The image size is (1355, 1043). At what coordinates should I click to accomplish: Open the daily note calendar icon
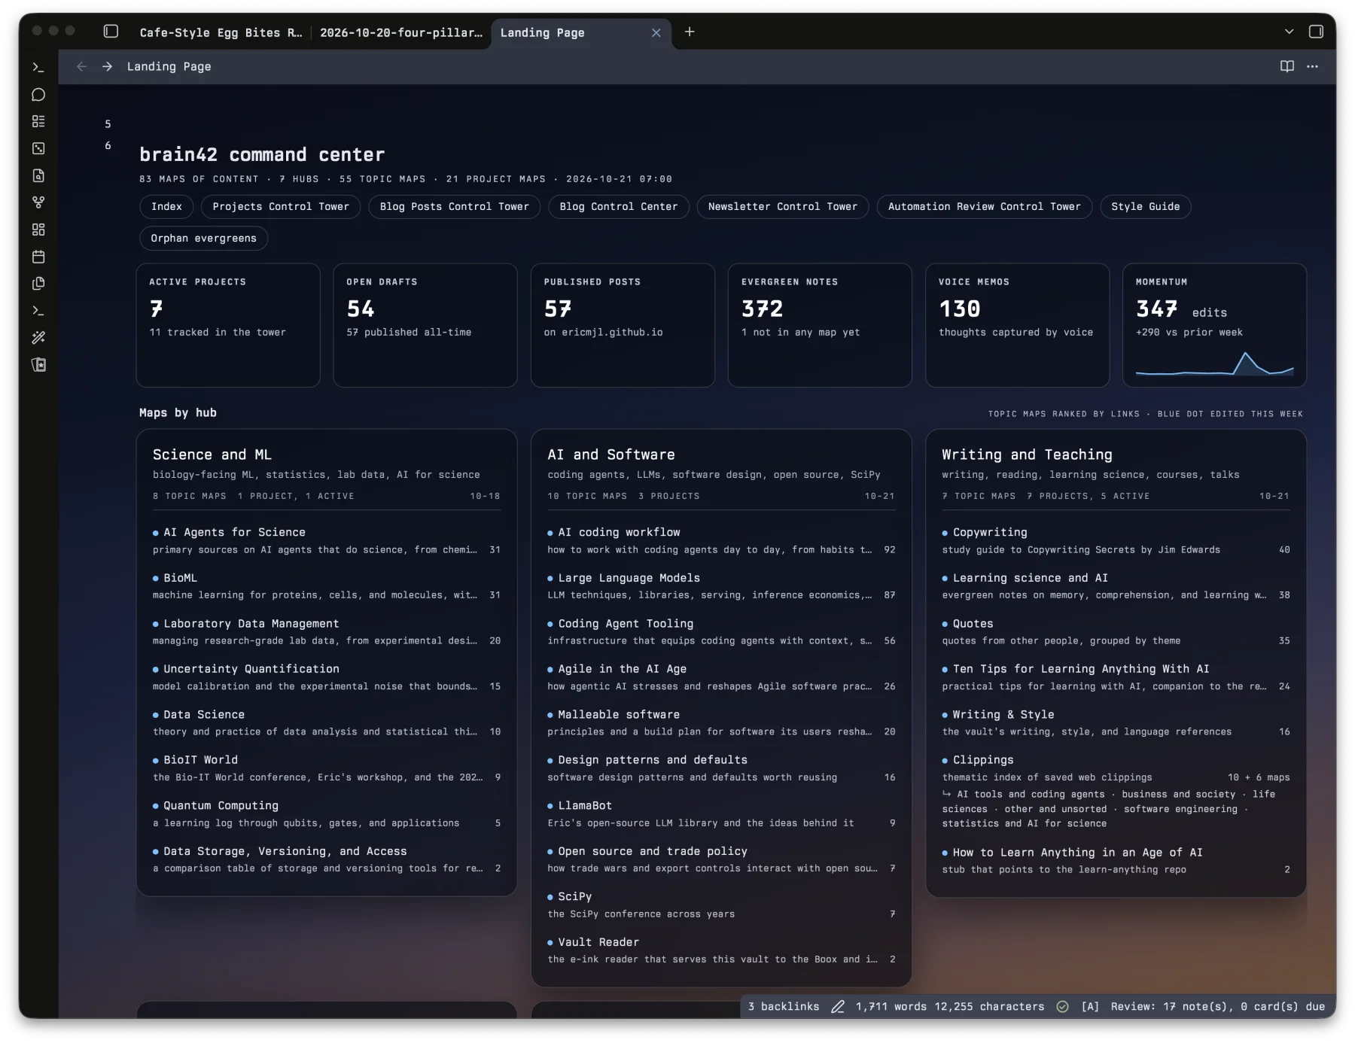pos(38,257)
